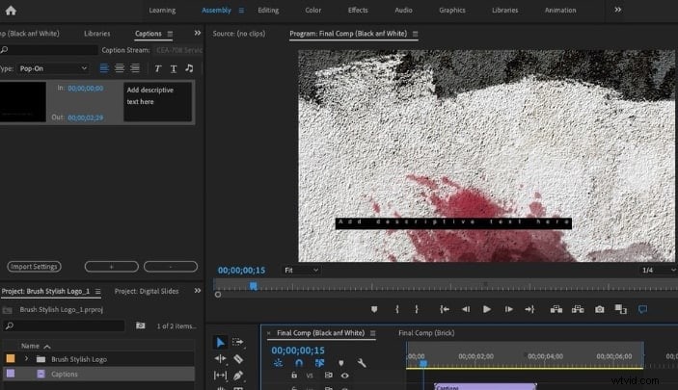Image resolution: width=678 pixels, height=390 pixels.
Task: Add a caption block with plus button
Action: coord(112,267)
